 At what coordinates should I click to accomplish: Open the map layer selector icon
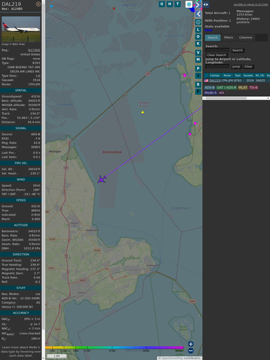point(189,5)
